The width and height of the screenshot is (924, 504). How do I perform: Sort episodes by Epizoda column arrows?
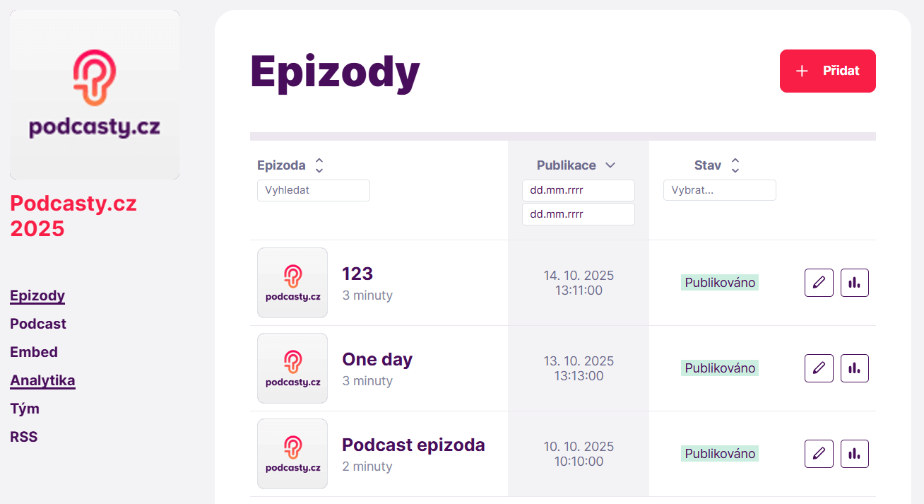[319, 165]
